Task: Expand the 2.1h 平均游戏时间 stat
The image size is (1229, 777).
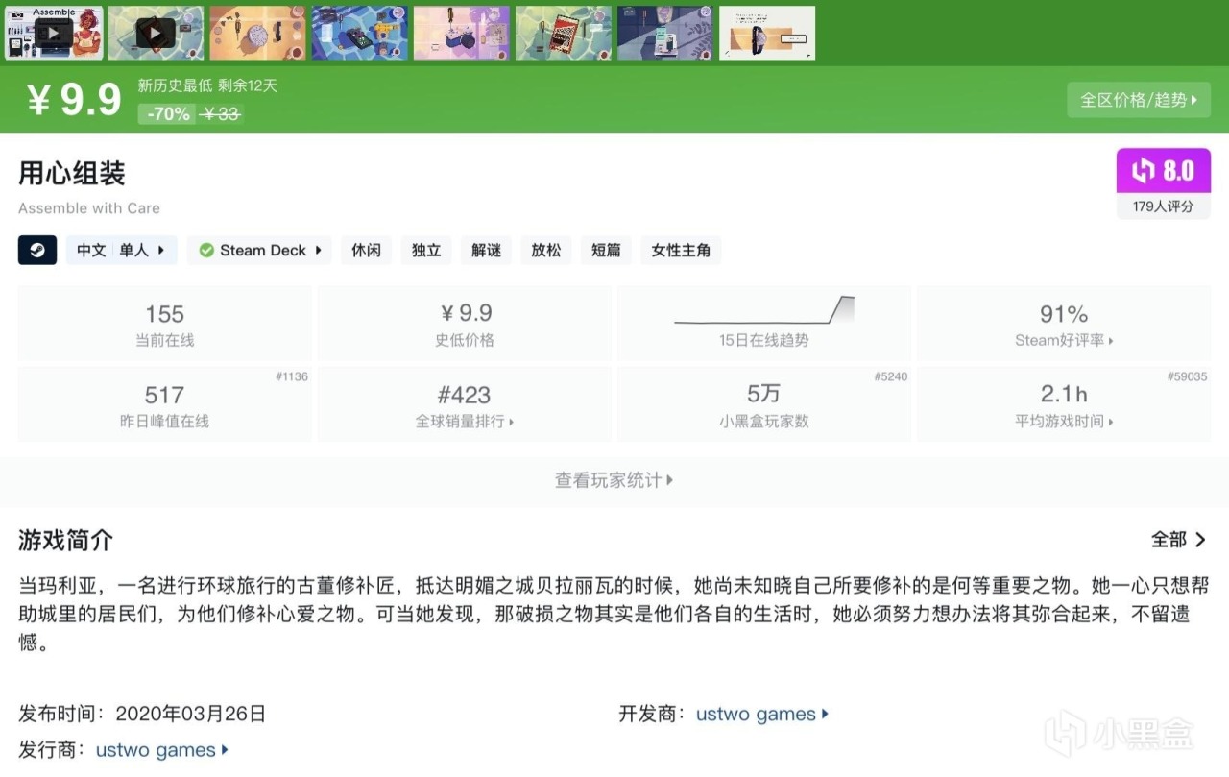Action: 1064,406
